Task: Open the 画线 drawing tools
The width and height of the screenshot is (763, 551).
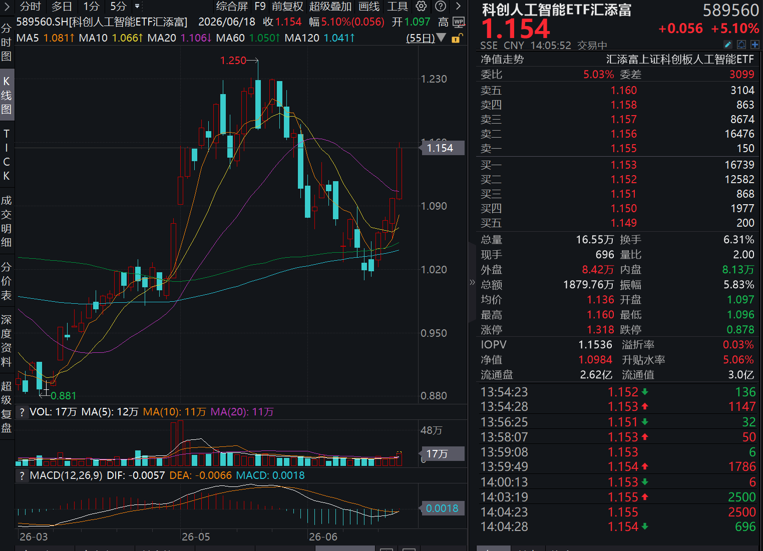Action: (369, 7)
